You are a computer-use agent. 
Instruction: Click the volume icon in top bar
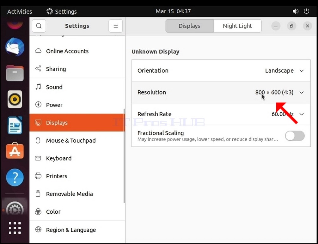click(296, 11)
